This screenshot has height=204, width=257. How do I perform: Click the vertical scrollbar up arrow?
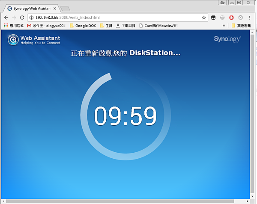pyautogui.click(x=252, y=32)
